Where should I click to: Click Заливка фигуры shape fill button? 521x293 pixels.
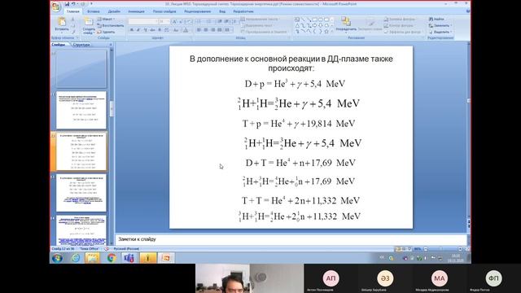[400, 20]
